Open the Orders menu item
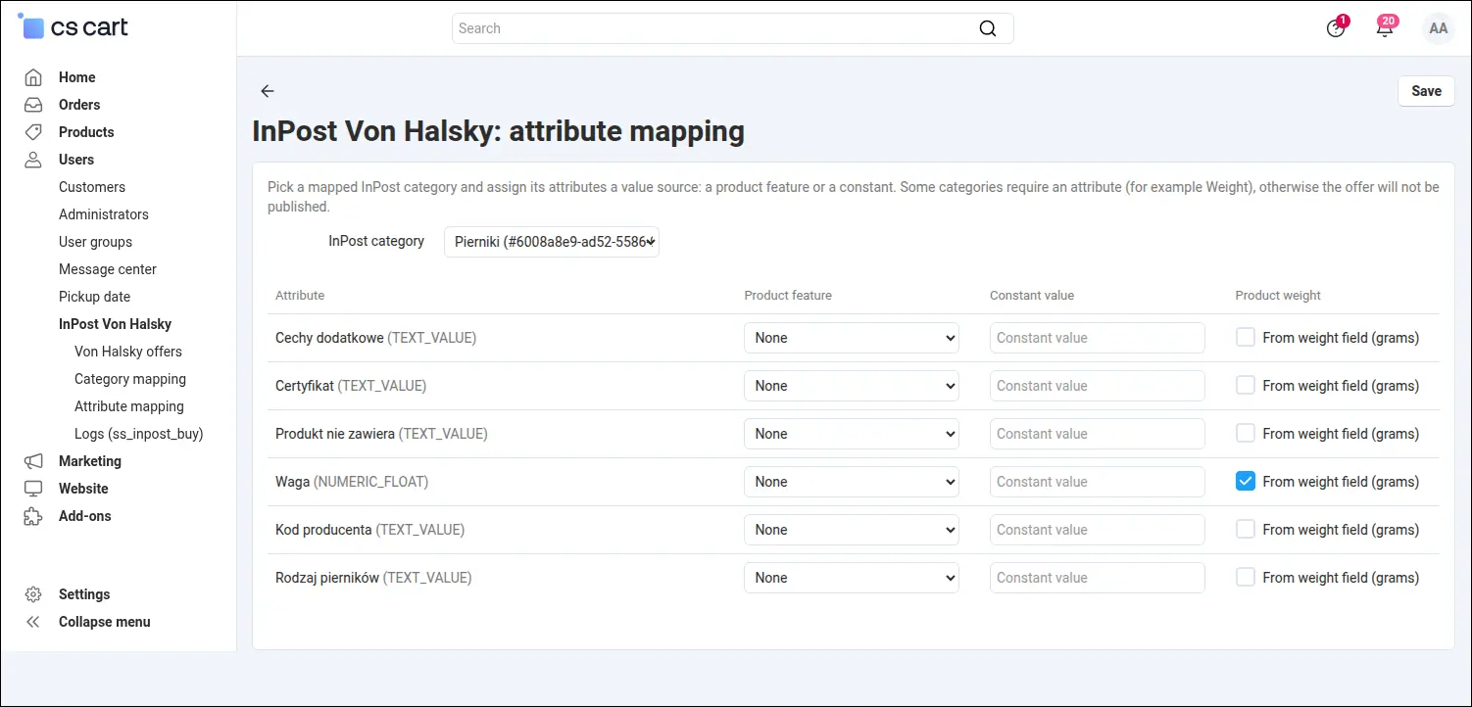 (x=79, y=105)
